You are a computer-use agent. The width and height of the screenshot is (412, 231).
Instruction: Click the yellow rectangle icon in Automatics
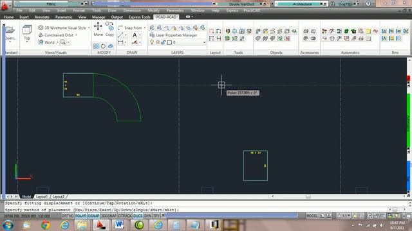368,31
